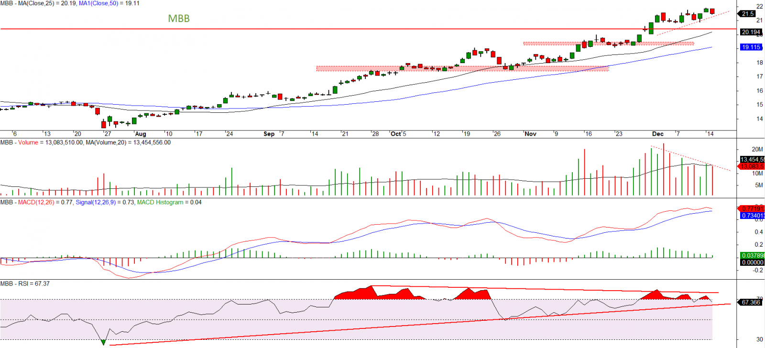
Task: Click the blue 0.73401 signal value tag
Action: coord(752,216)
